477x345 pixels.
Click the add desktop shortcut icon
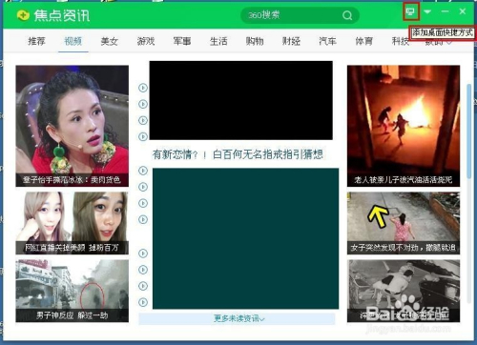coord(410,12)
